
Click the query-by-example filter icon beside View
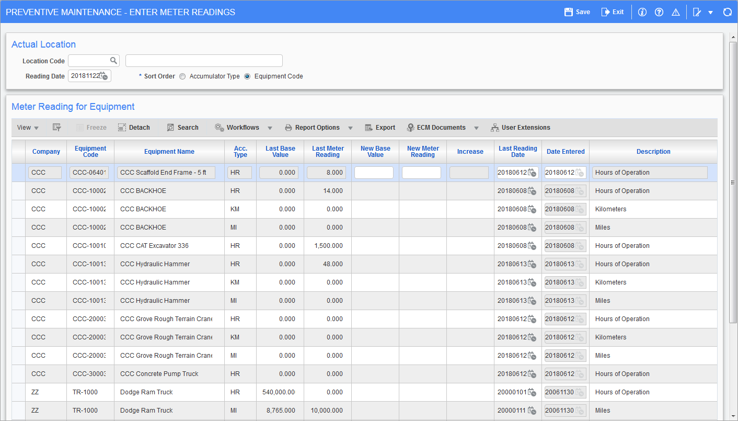point(57,128)
